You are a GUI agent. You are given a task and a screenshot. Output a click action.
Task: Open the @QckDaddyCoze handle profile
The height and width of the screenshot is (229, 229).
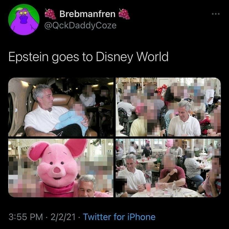coord(80,25)
